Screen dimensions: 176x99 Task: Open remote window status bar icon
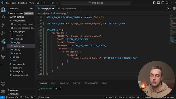[x=2, y=97]
